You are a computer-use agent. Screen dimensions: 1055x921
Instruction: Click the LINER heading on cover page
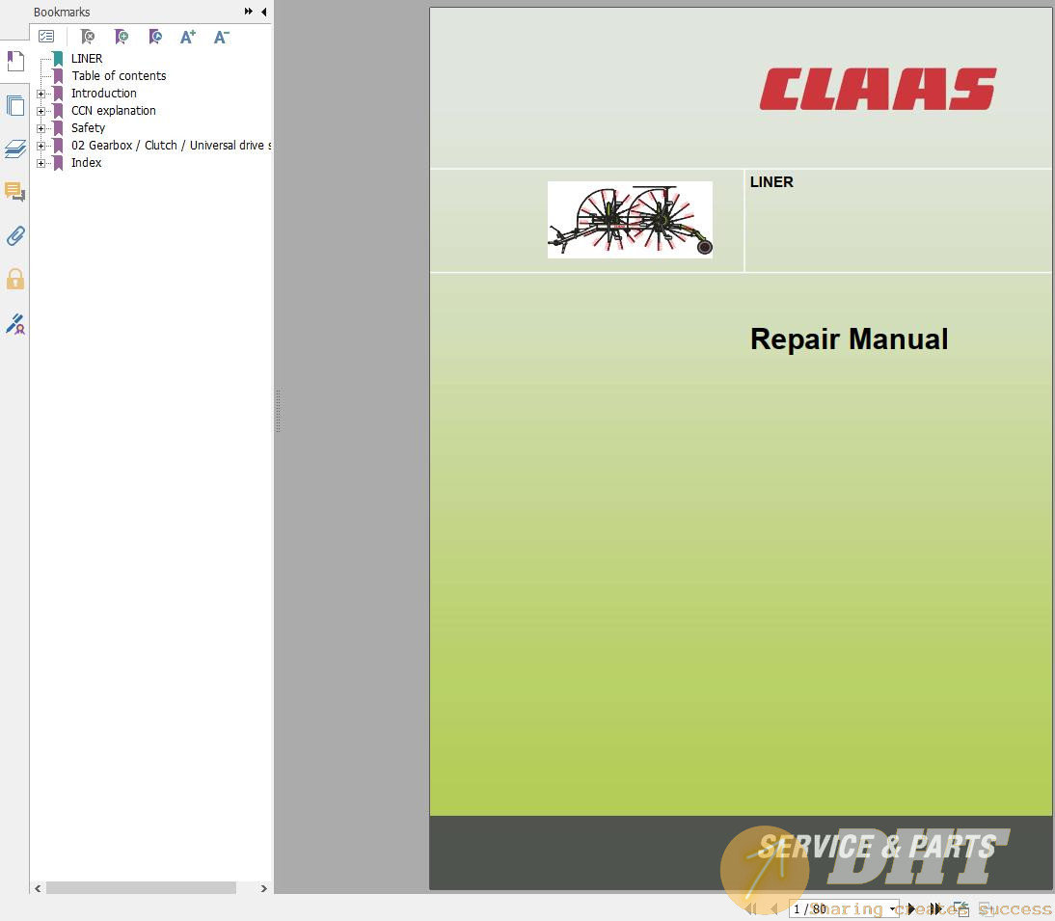click(x=771, y=181)
